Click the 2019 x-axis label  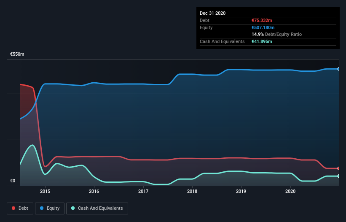[241, 191]
